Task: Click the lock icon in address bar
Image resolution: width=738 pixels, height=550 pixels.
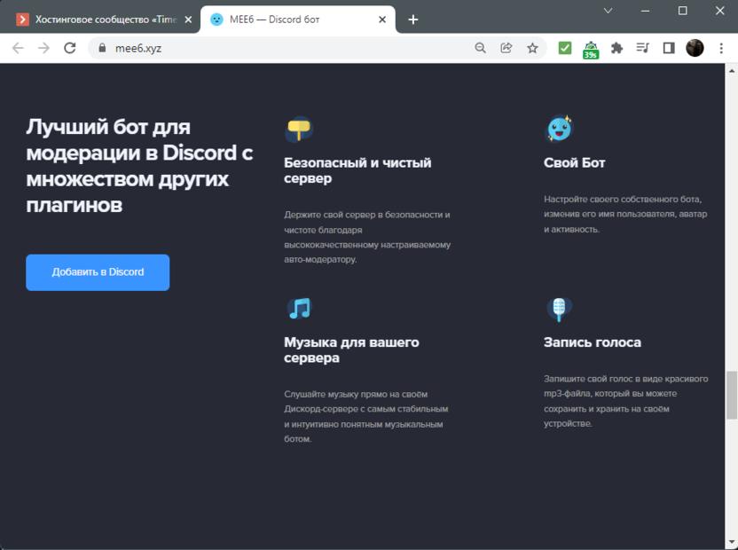Action: pos(102,48)
